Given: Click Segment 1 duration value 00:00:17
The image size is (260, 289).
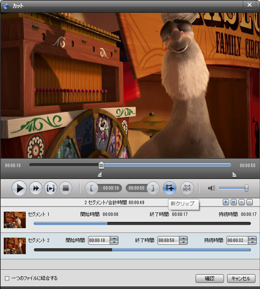Looking at the screenshot, I should [x=249, y=214].
